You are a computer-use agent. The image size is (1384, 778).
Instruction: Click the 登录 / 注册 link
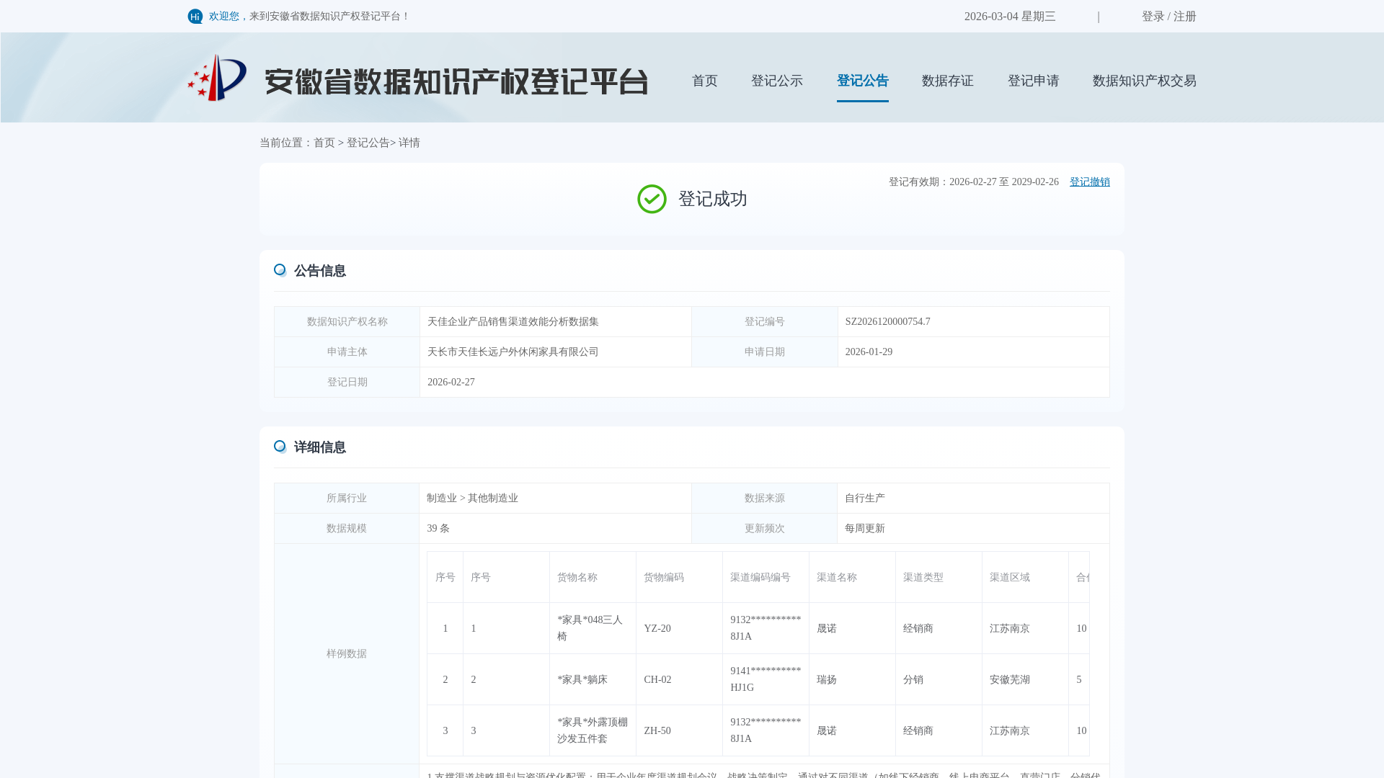(1169, 17)
